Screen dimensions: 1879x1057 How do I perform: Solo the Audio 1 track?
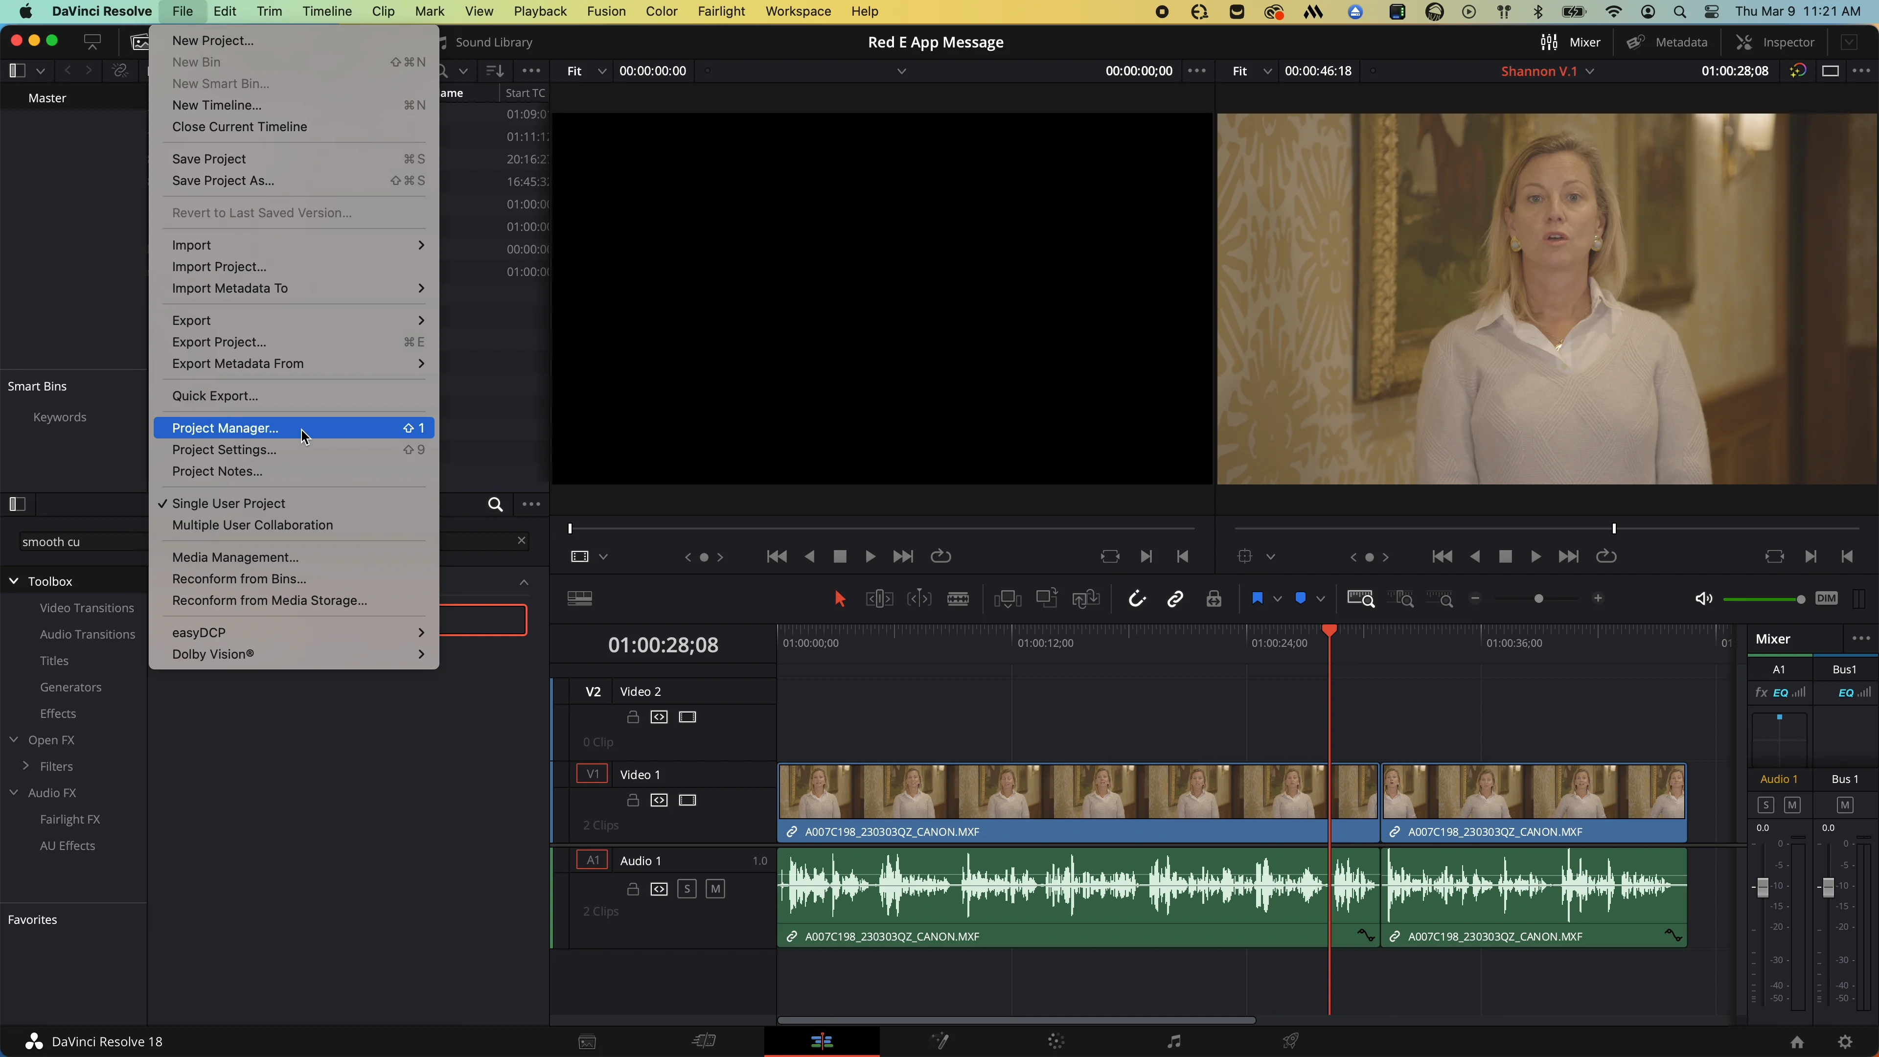687,889
